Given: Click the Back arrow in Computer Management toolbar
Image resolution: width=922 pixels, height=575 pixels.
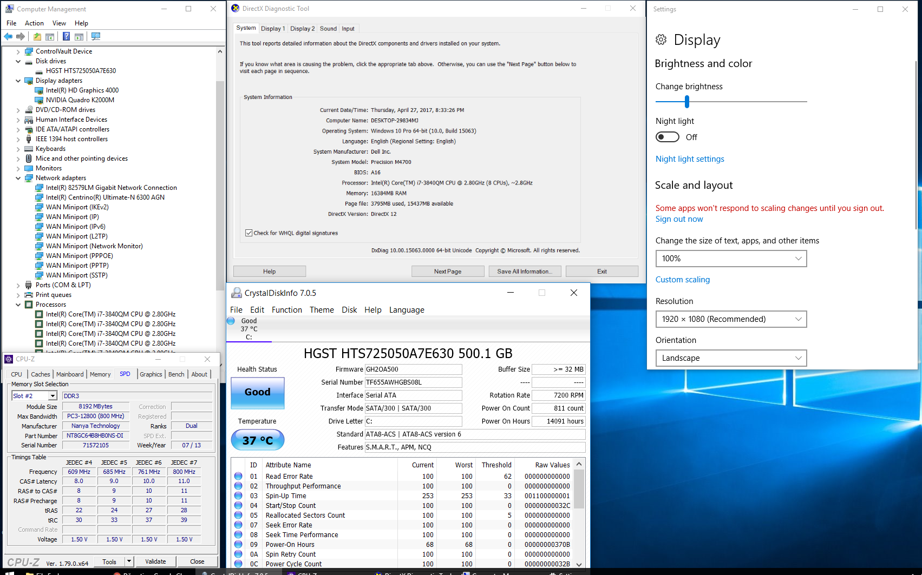Looking at the screenshot, I should click(x=8, y=36).
